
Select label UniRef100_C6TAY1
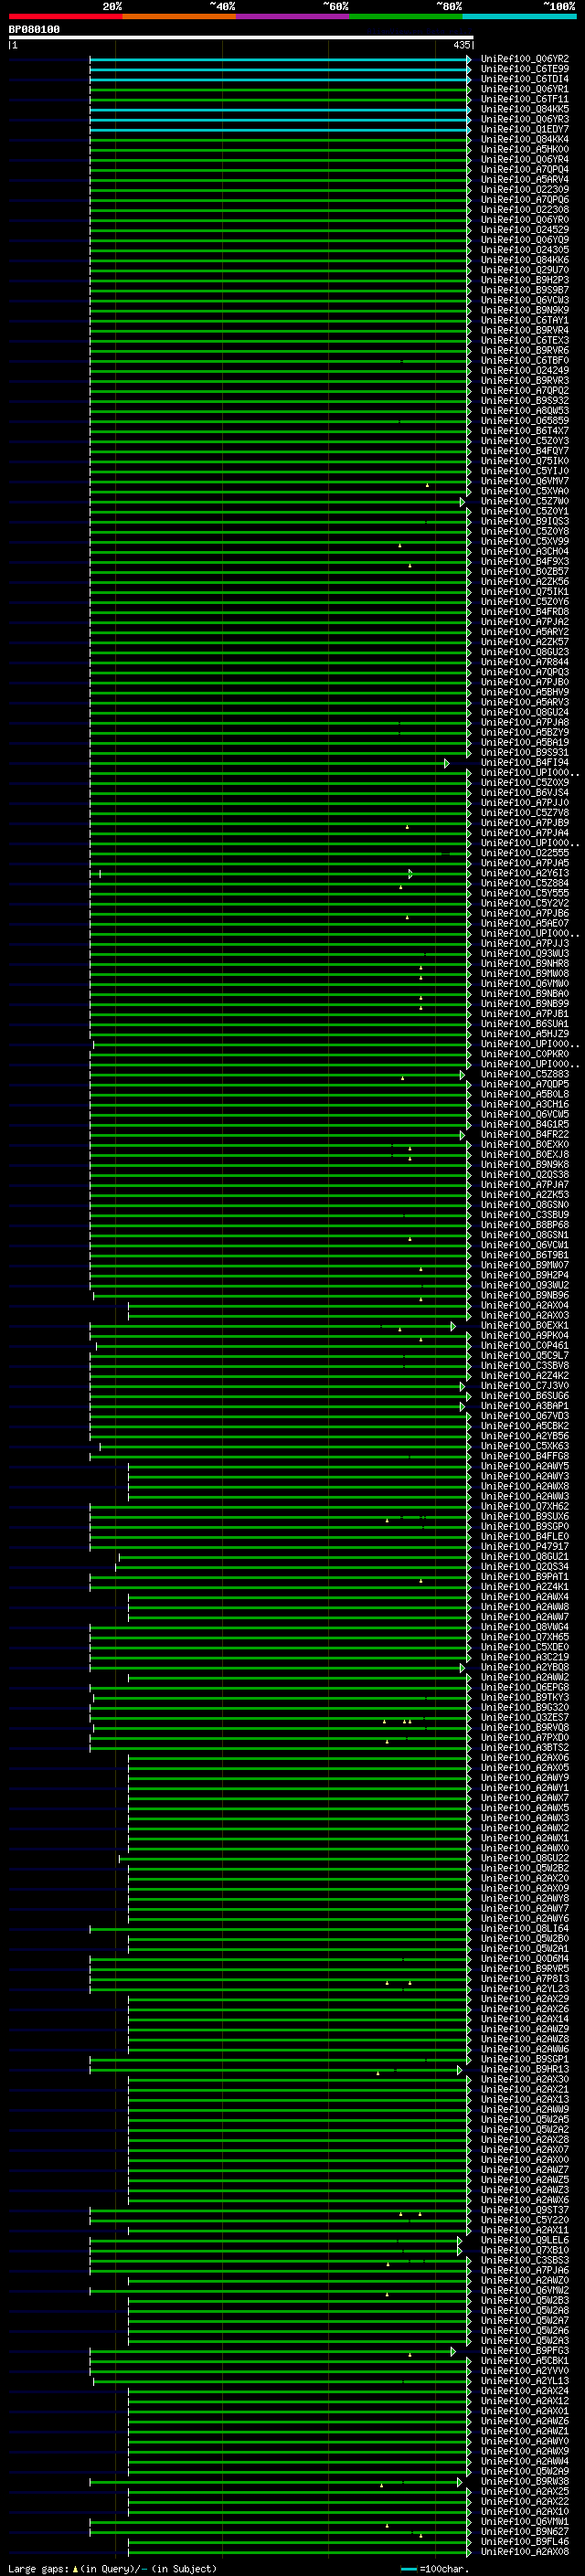(x=524, y=320)
